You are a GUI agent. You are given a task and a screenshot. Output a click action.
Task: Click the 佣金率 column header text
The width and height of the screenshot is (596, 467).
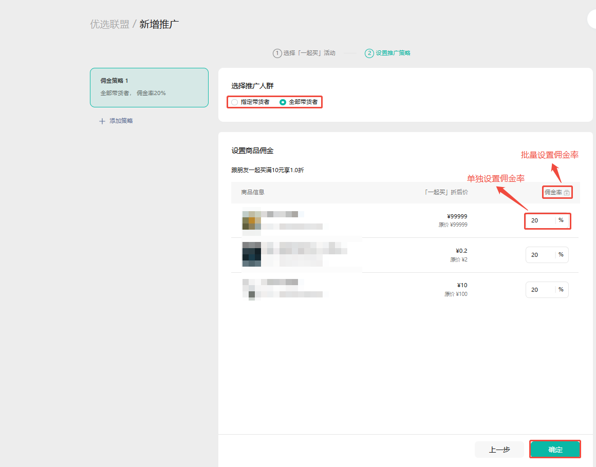pyautogui.click(x=553, y=192)
